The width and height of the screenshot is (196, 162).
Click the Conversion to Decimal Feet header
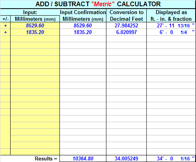point(126,16)
